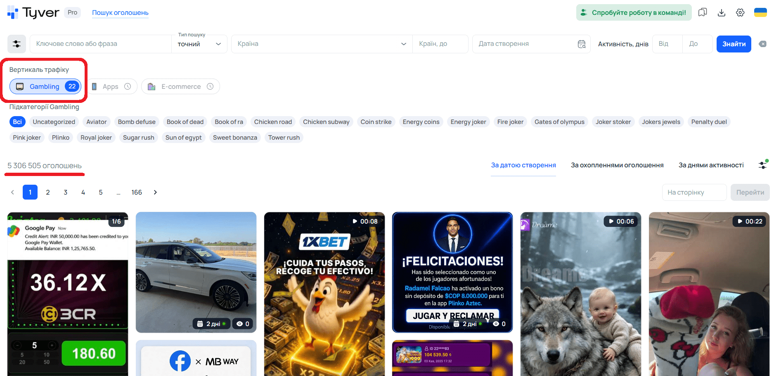Go to page 3

[65, 192]
